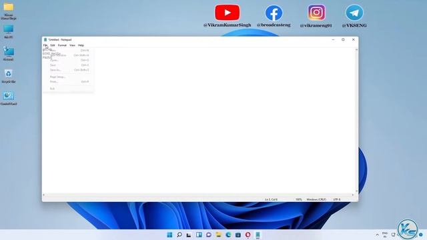Click the 'Ln 1, Col 6' status entry

(x=271, y=199)
